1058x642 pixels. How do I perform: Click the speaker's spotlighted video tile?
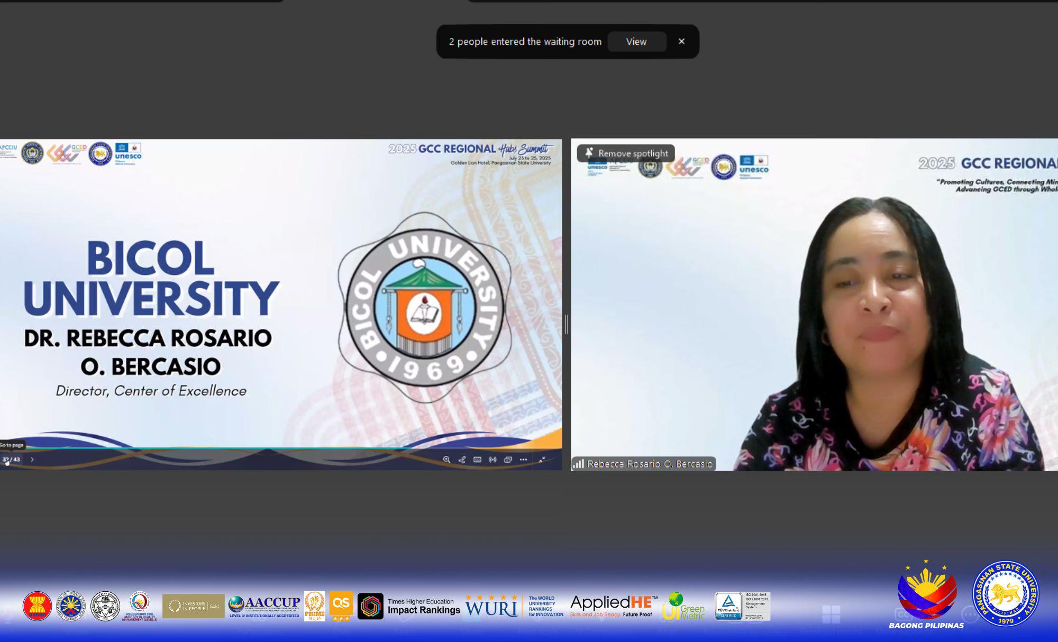pyautogui.click(x=815, y=305)
